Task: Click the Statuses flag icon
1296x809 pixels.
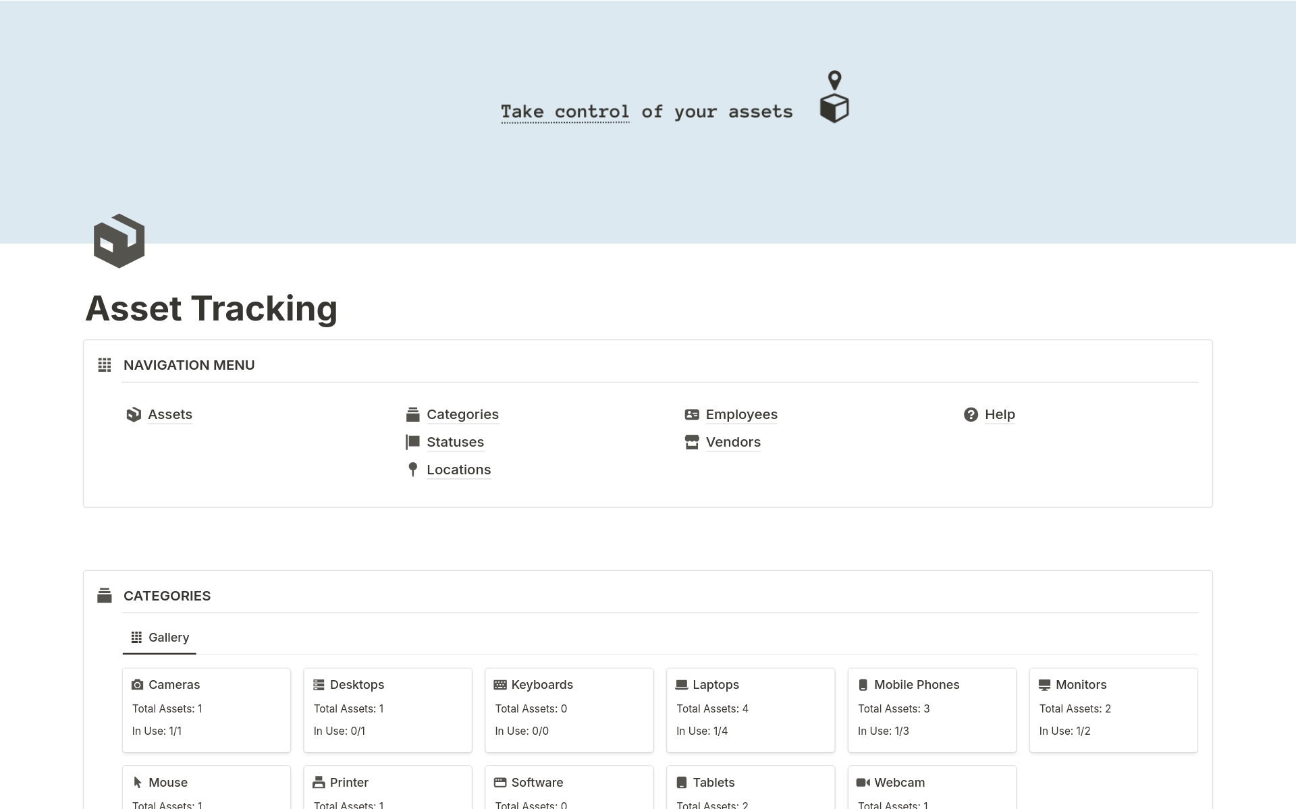Action: tap(412, 442)
